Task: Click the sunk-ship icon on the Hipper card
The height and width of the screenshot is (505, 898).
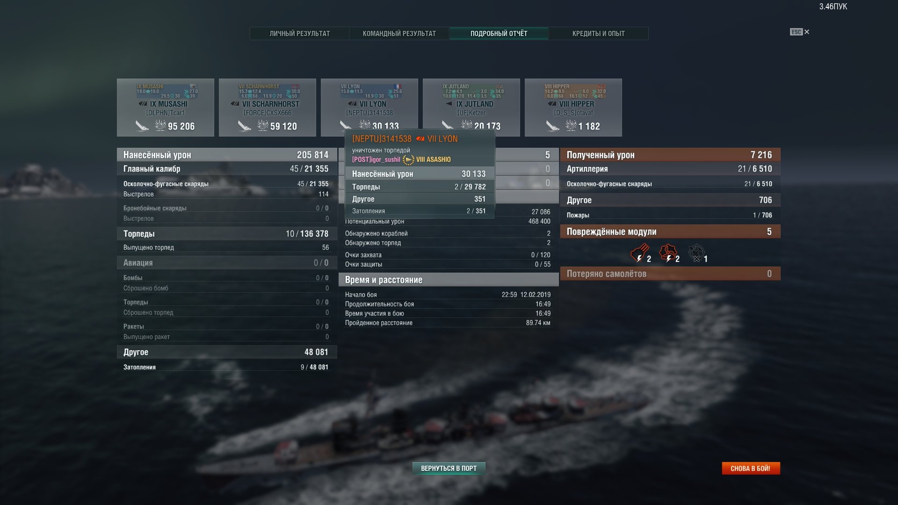Action: pyautogui.click(x=553, y=126)
